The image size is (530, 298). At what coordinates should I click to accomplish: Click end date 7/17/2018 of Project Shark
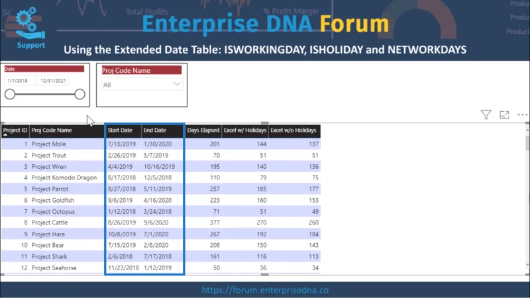click(x=158, y=257)
